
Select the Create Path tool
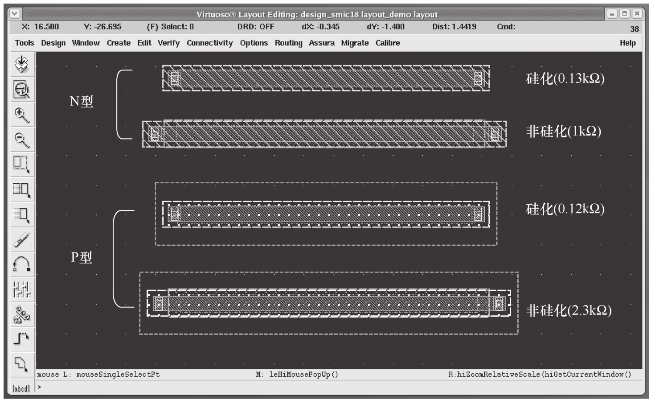click(21, 339)
